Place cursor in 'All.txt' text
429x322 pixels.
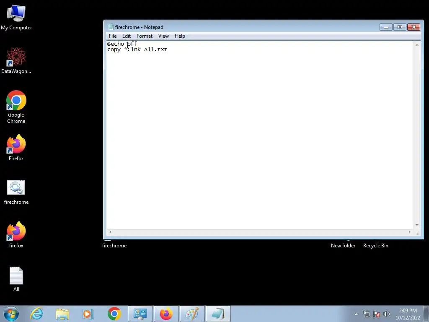click(155, 49)
